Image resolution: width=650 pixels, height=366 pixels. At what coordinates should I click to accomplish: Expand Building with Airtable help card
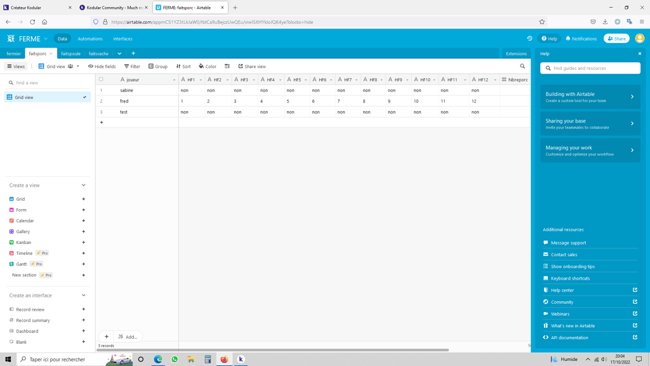tap(590, 97)
